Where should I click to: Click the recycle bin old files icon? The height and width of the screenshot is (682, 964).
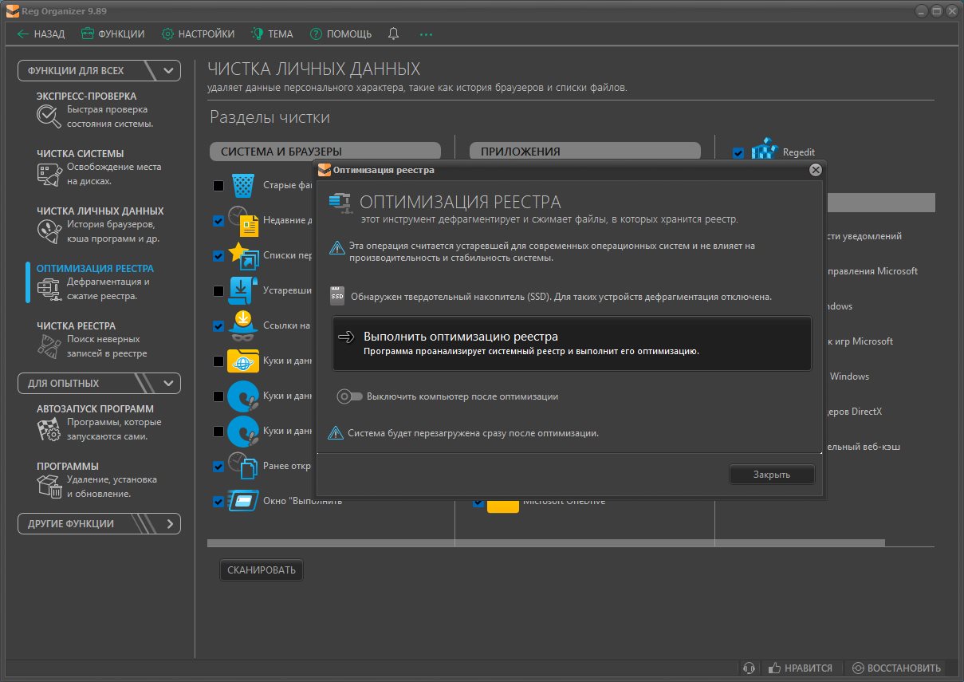(x=243, y=186)
